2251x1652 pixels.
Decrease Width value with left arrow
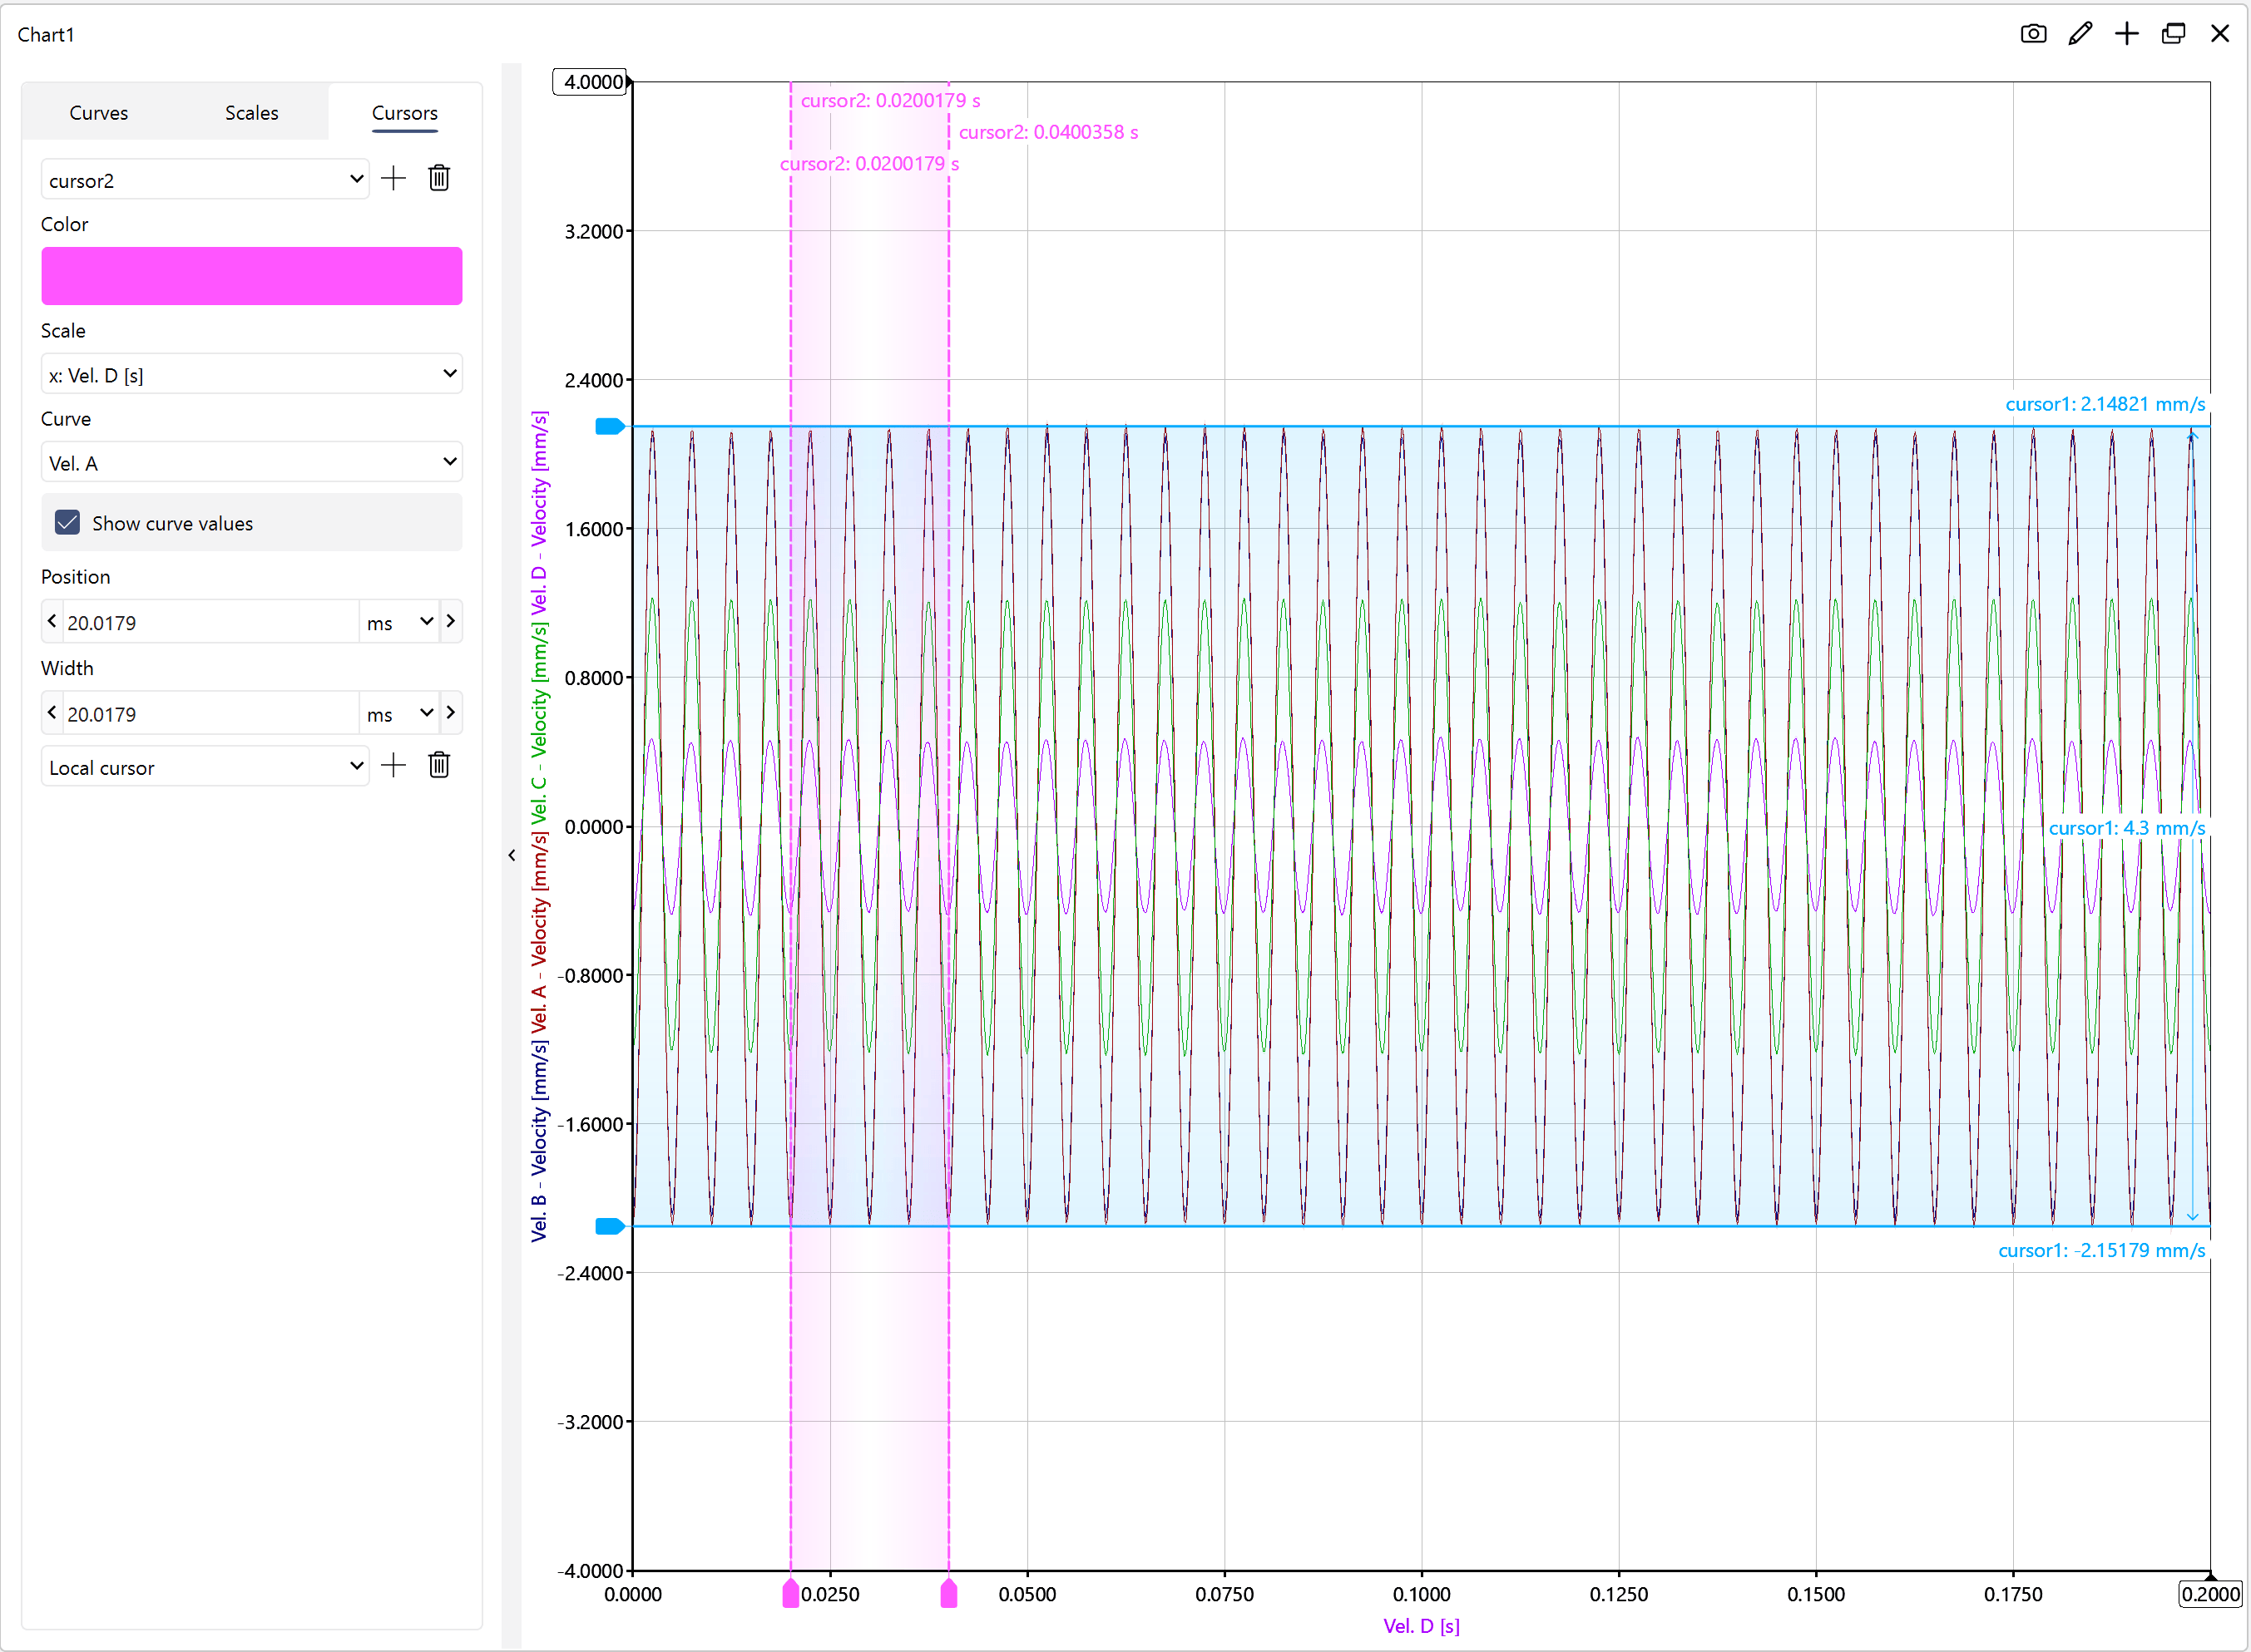52,713
